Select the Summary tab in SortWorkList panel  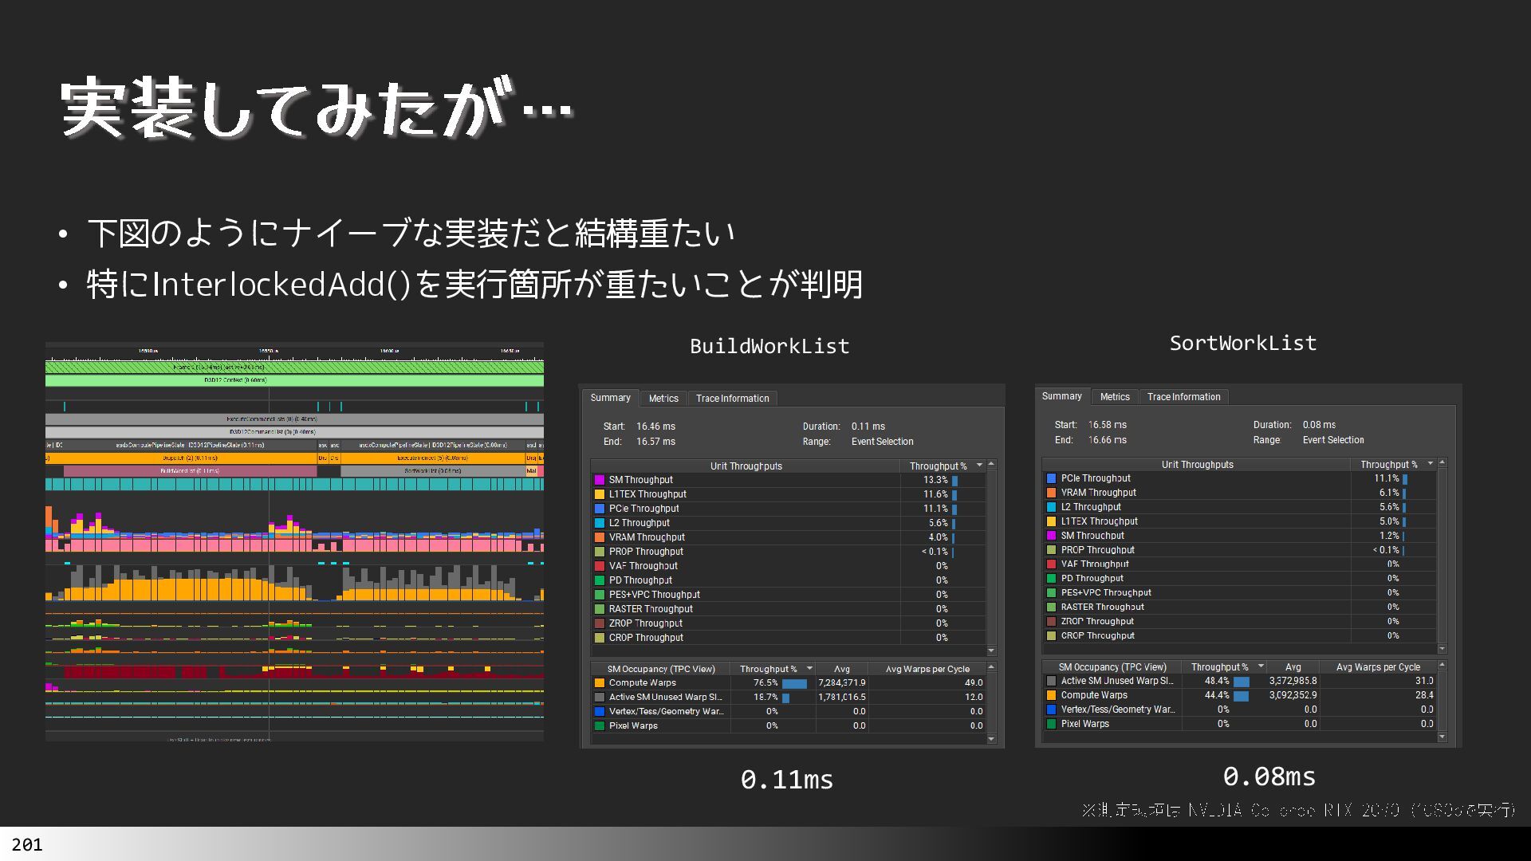(x=1061, y=396)
